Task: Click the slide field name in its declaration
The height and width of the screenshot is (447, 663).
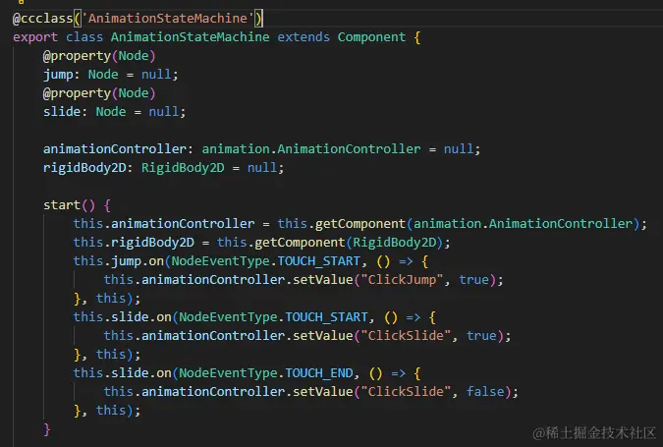Action: pyautogui.click(x=62, y=112)
